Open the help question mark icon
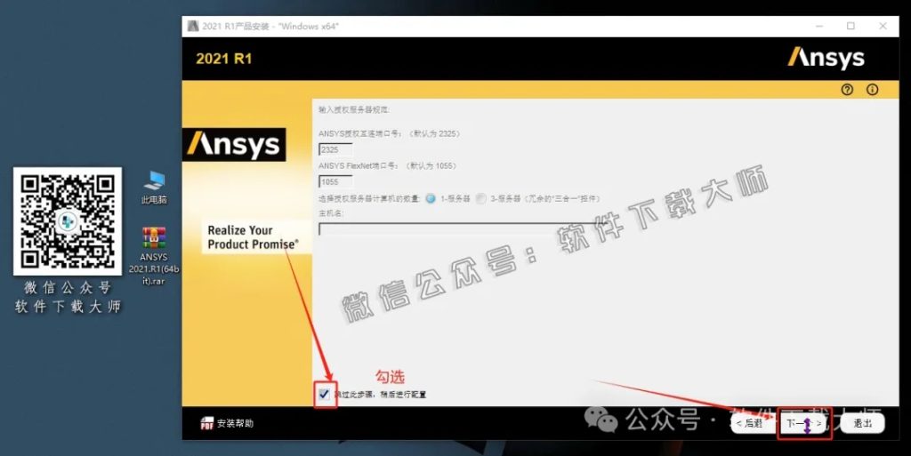This screenshot has height=456, width=911. [847, 90]
